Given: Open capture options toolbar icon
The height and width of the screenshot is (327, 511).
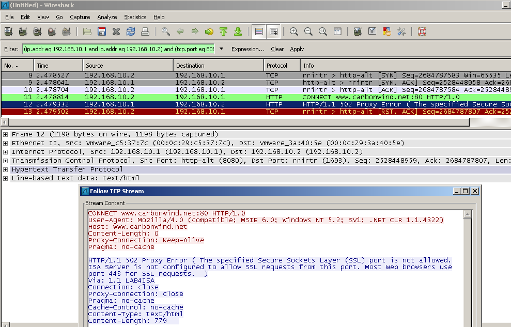Looking at the screenshot, I should pos(23,32).
